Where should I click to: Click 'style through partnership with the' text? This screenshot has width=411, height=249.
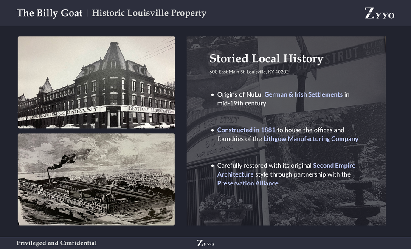pos(303,174)
